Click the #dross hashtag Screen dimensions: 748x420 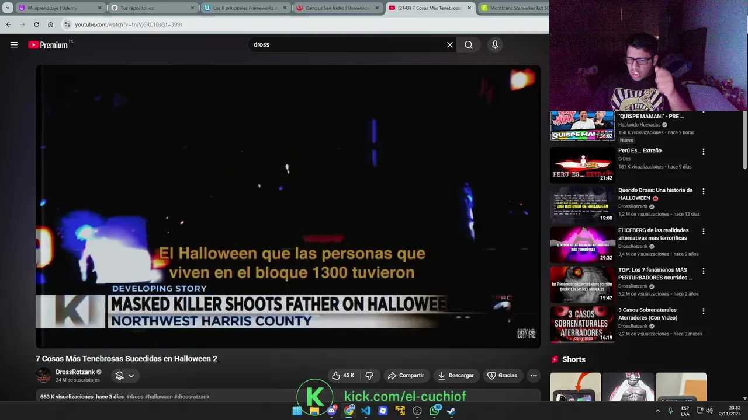click(134, 397)
